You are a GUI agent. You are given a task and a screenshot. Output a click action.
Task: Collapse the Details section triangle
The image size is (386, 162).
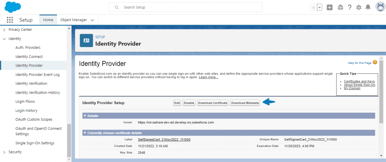tap(85, 116)
